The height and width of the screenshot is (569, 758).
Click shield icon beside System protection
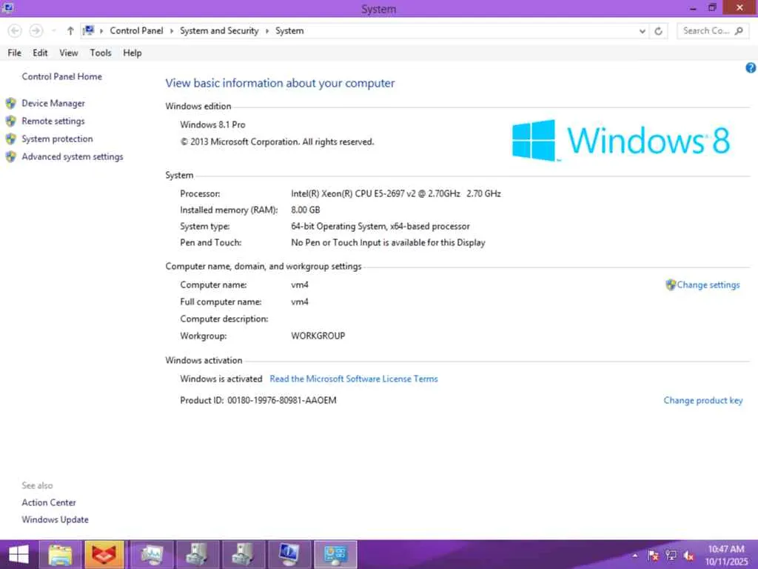(11, 139)
